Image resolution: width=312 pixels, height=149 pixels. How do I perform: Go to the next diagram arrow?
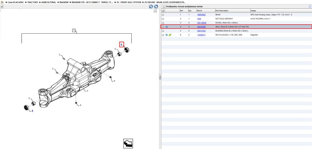point(156,7)
